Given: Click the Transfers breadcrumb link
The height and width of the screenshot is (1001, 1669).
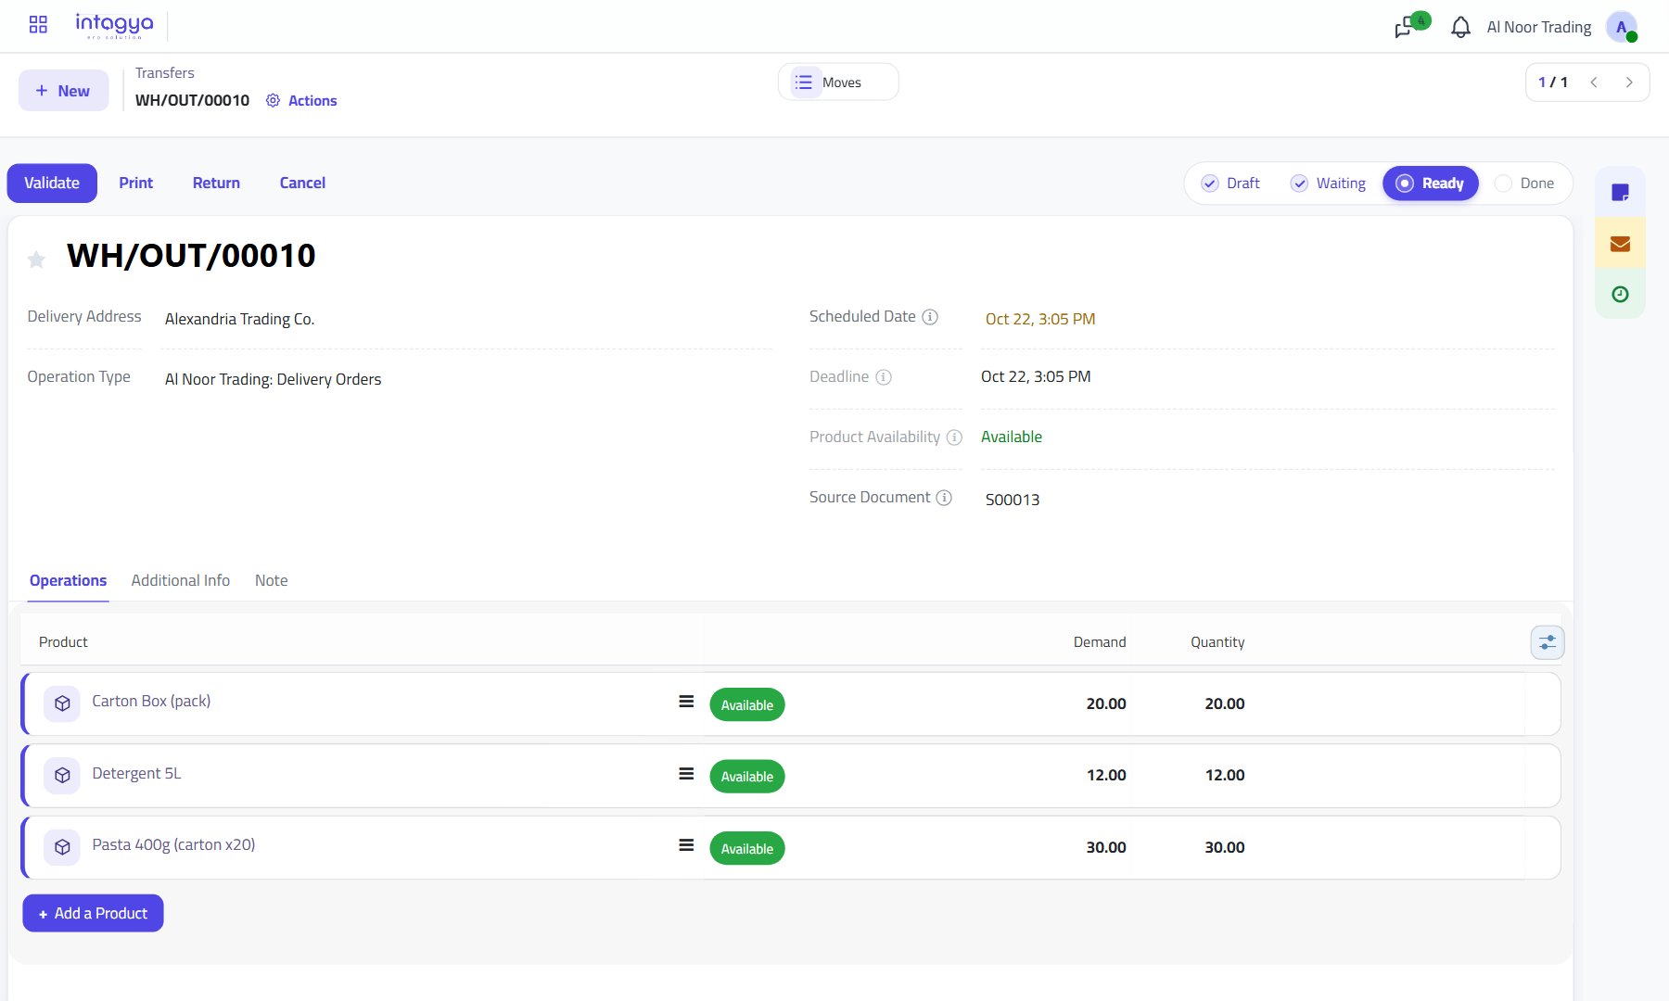Looking at the screenshot, I should point(165,73).
